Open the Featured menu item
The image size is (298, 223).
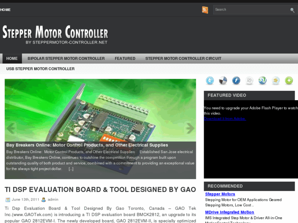[125, 59]
